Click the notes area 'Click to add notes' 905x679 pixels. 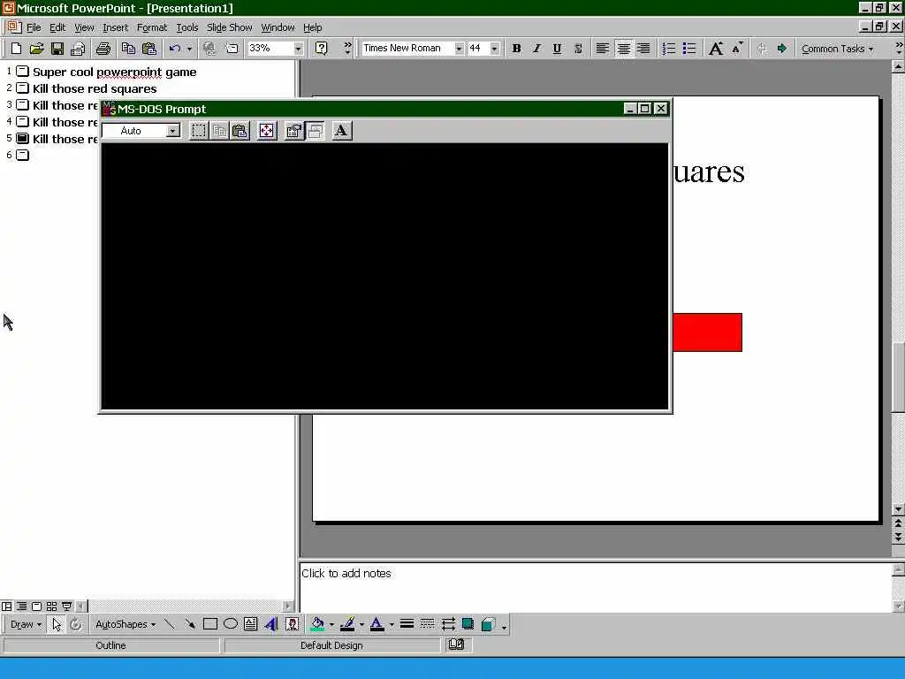tap(595, 586)
